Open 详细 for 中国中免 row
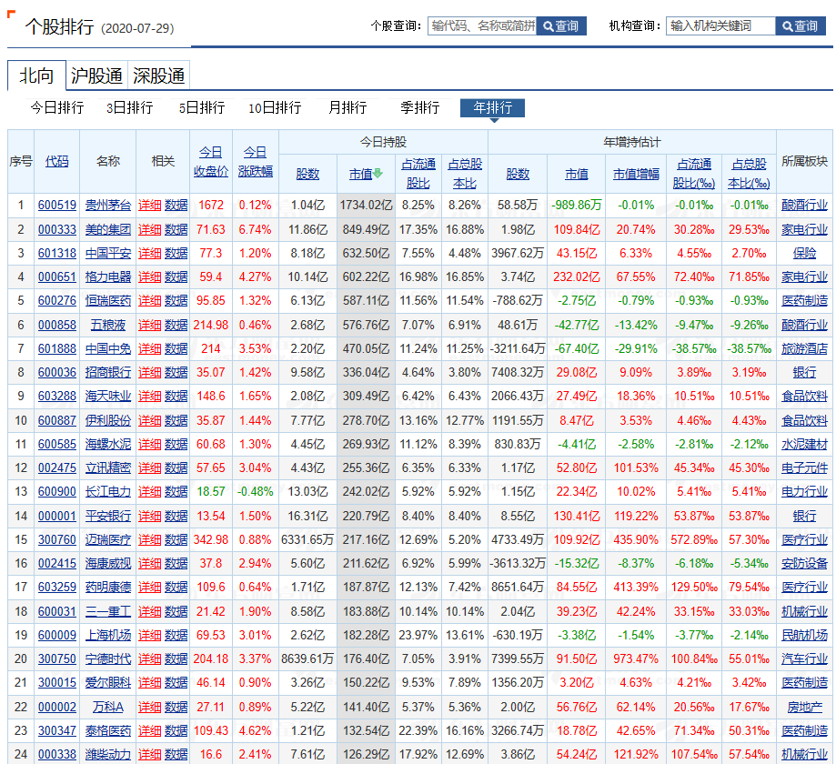The image size is (836, 764). click(150, 348)
